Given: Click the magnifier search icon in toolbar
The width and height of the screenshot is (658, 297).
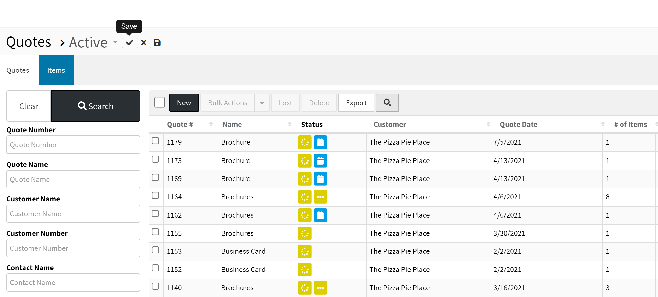Looking at the screenshot, I should point(387,103).
